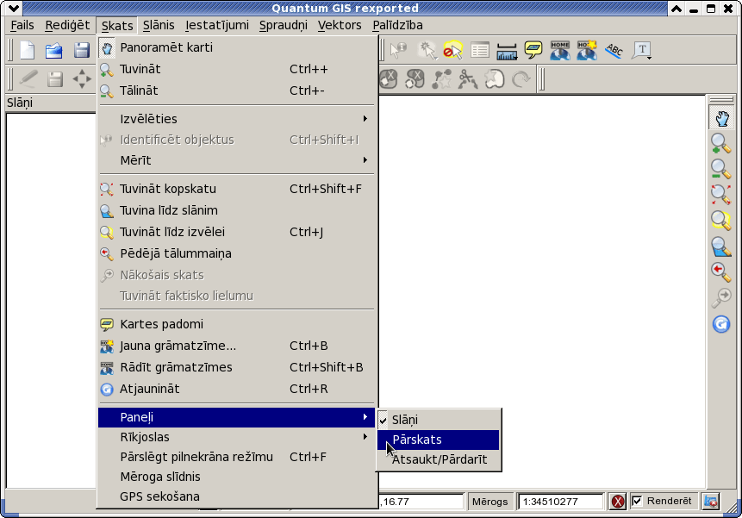Expand the Izvēlēties submenu
This screenshot has height=518, width=742.
click(236, 119)
